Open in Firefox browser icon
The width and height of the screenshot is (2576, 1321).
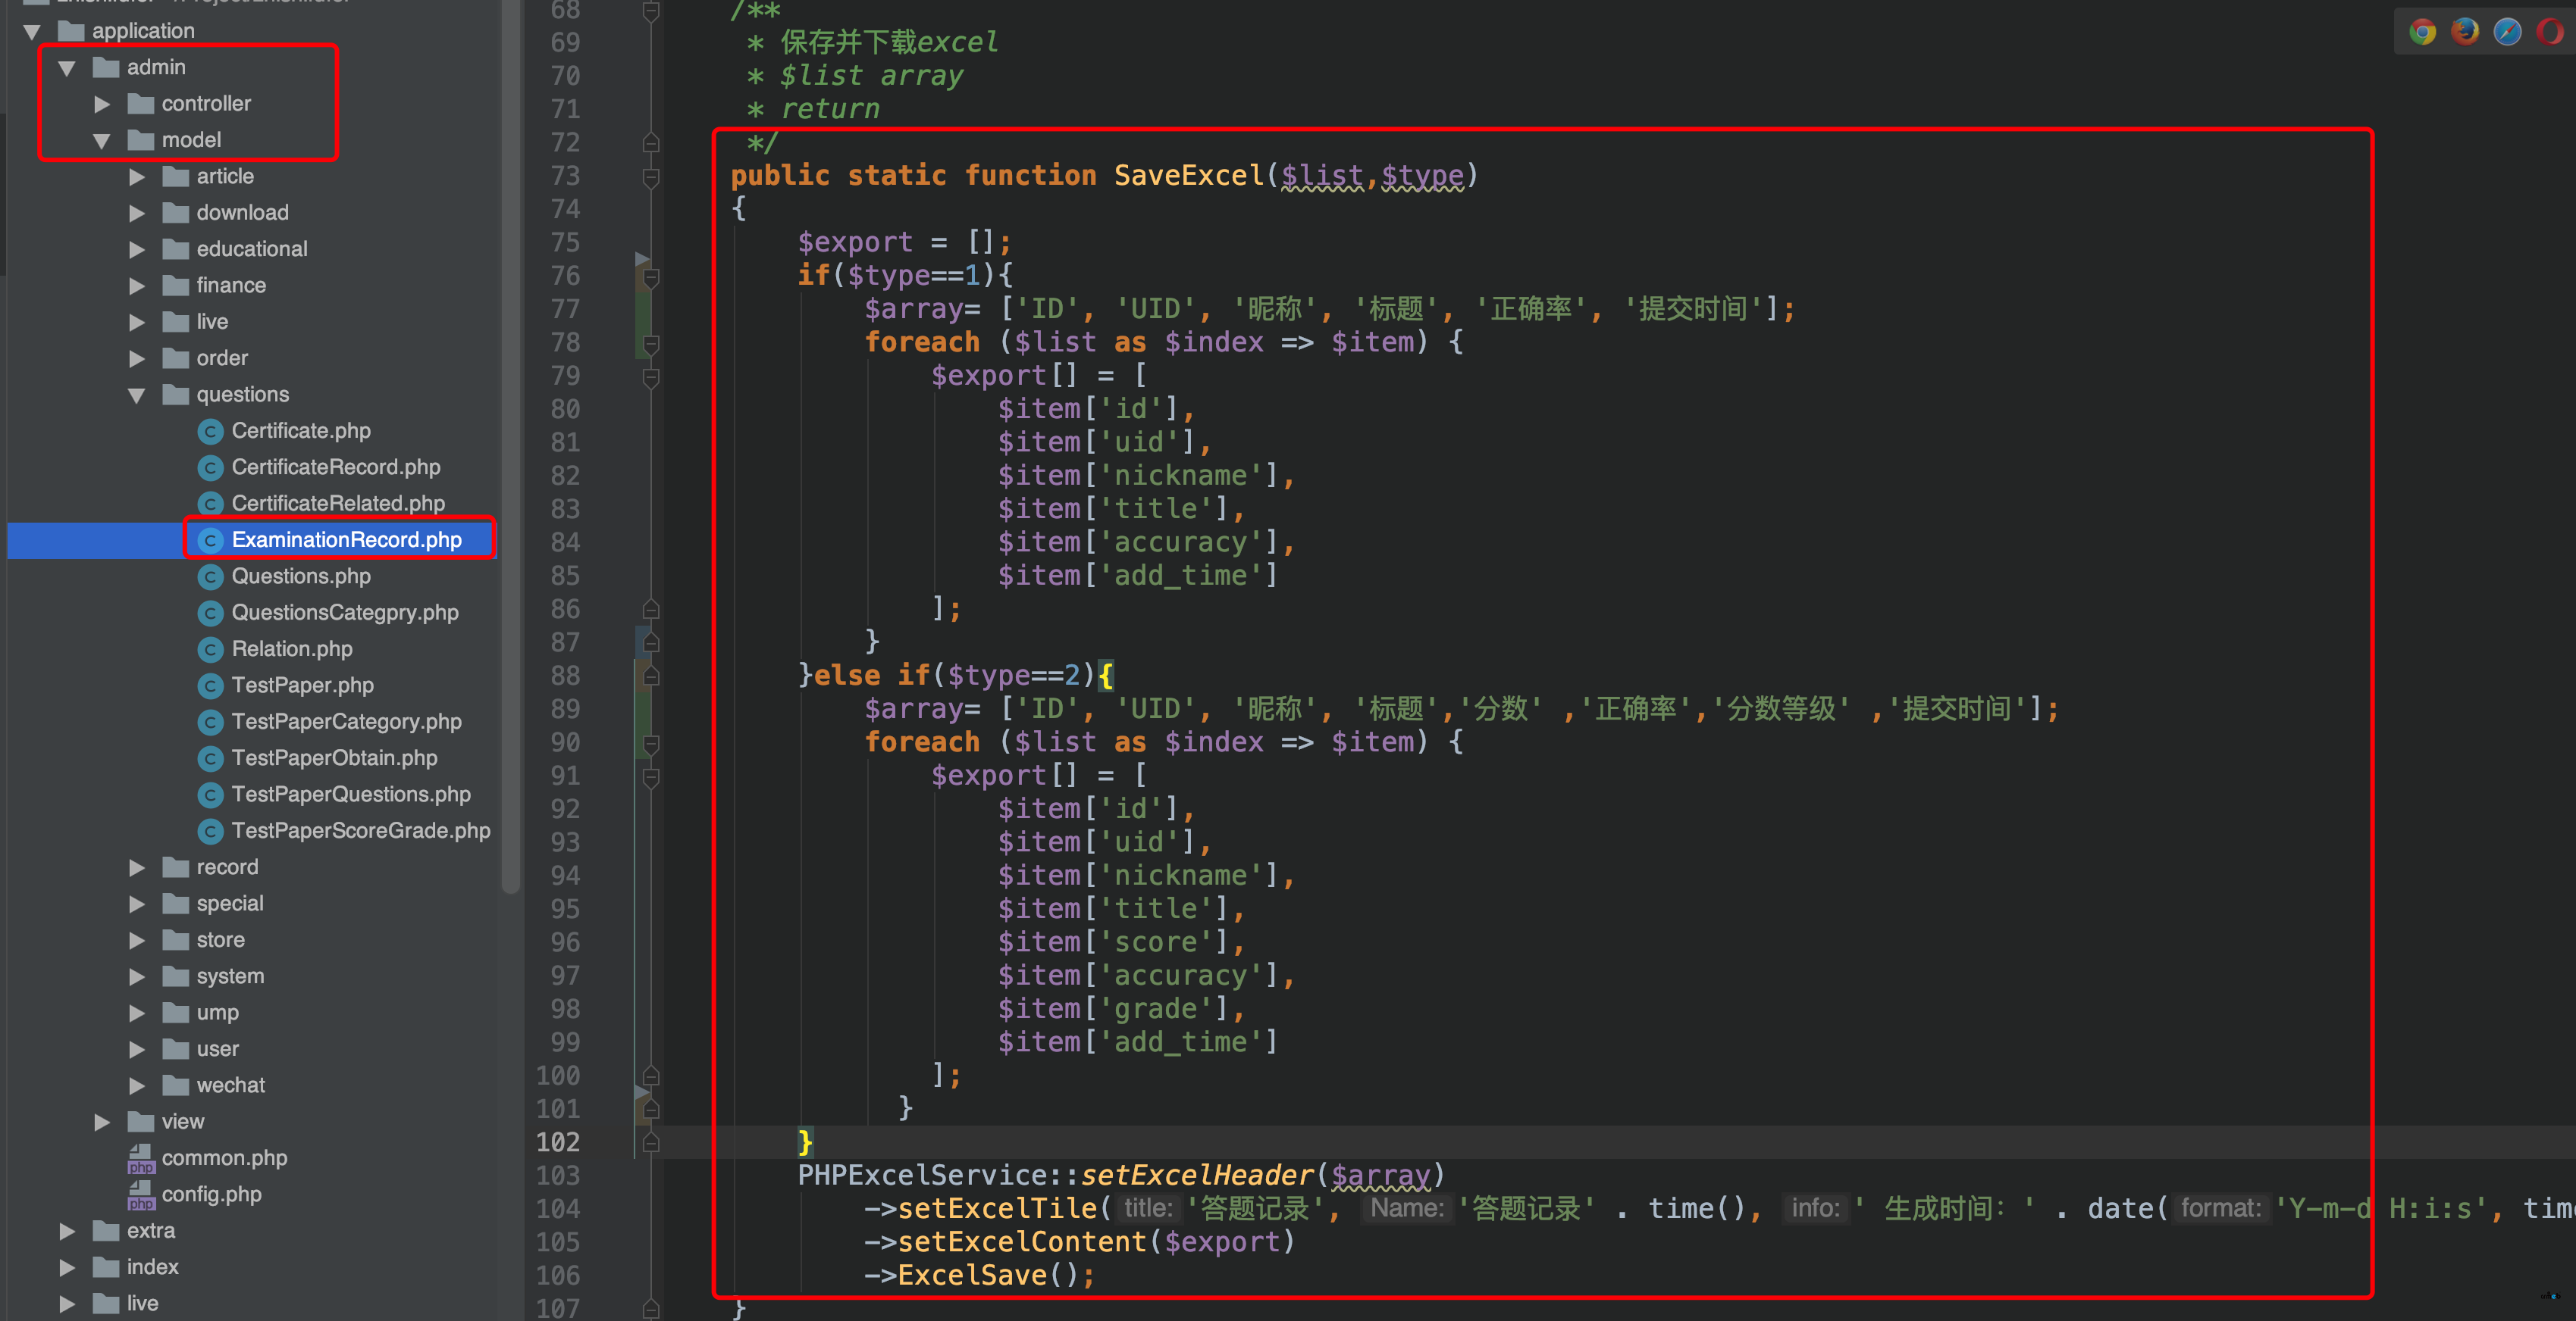(x=2465, y=32)
